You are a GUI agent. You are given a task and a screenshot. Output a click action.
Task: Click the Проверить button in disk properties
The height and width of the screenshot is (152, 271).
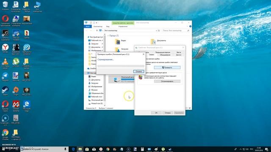(167, 68)
